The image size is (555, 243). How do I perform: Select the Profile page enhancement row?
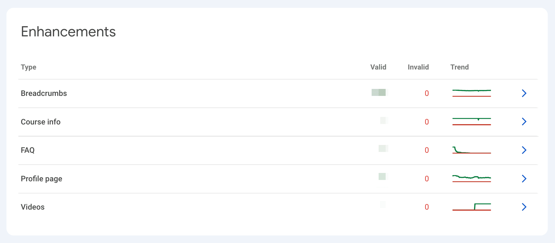click(42, 179)
